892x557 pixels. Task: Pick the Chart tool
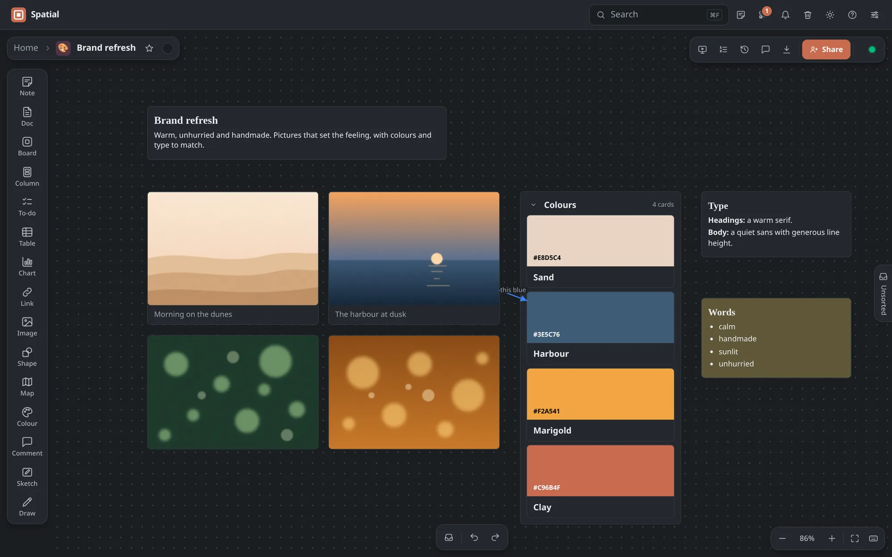27,267
